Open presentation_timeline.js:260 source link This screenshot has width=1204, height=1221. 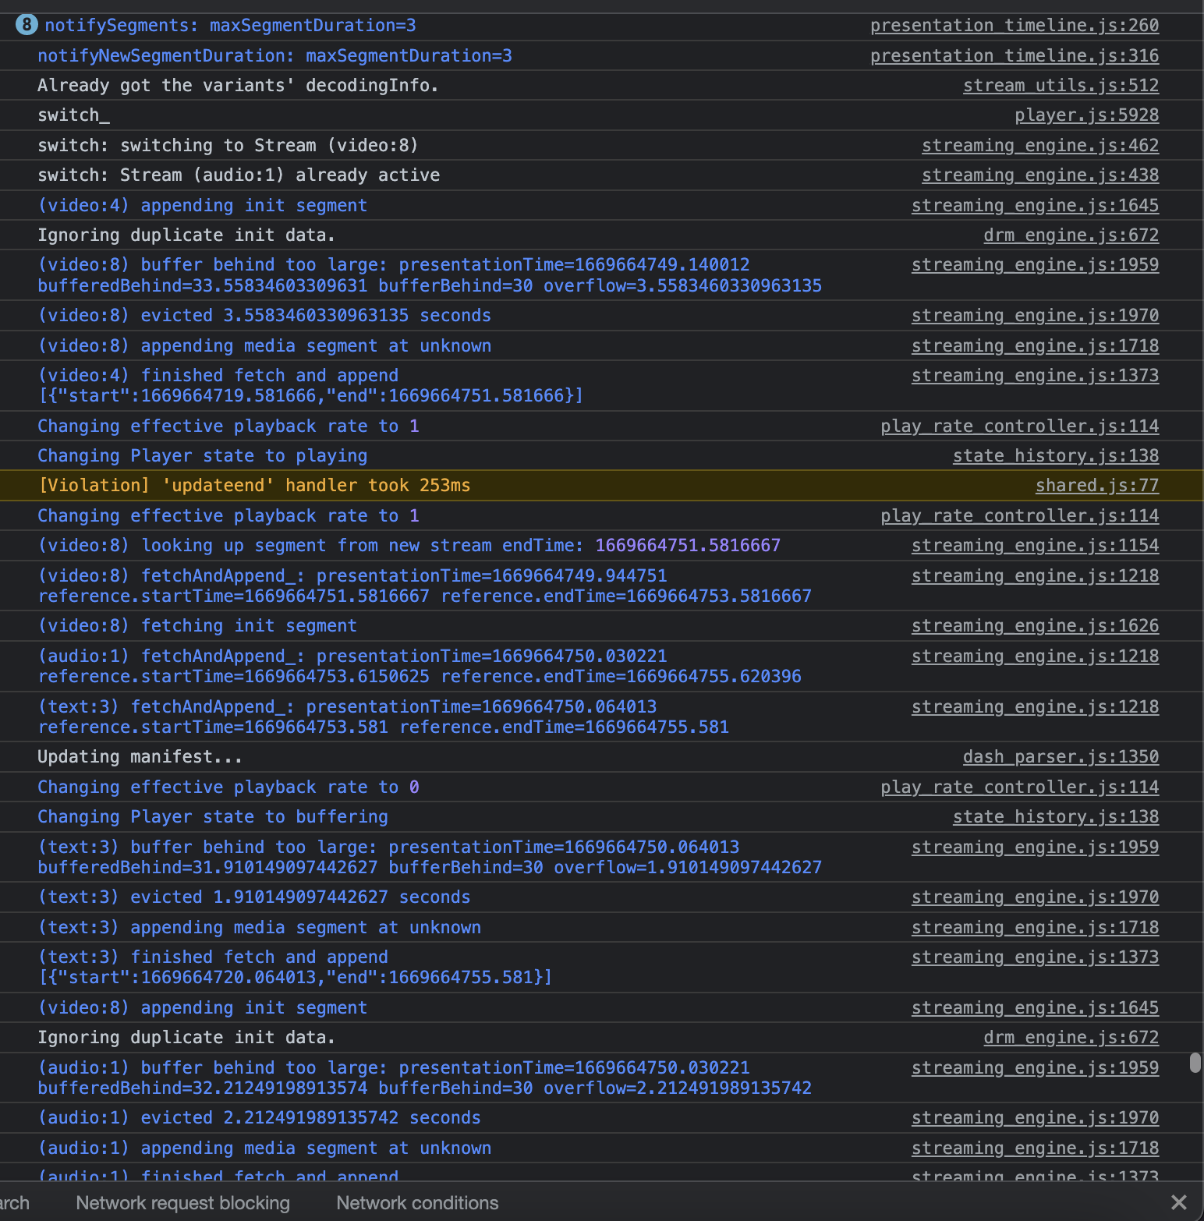click(1015, 25)
